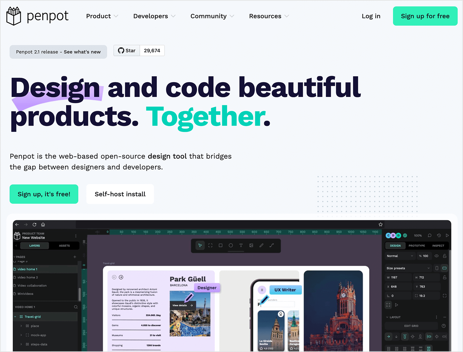Viewport: 463px width, 352px height.
Task: Open the comments icon
Action: pyautogui.click(x=430, y=235)
